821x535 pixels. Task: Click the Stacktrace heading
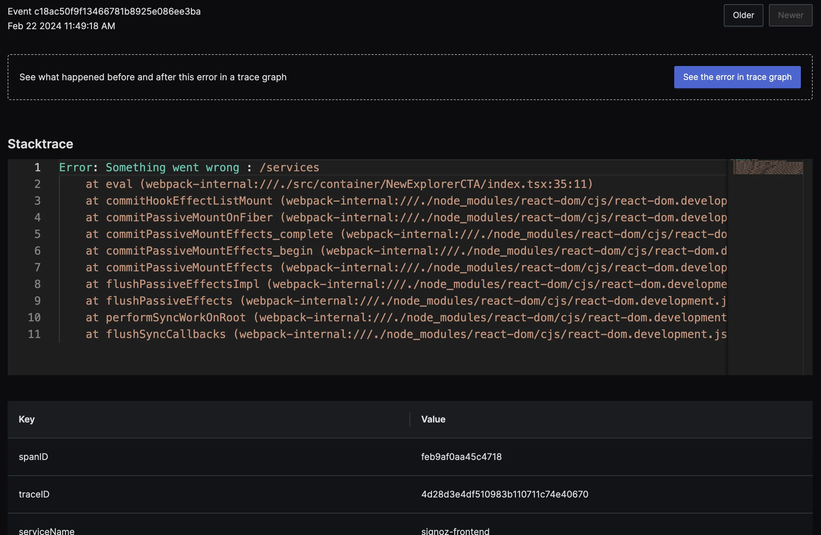tap(40, 144)
